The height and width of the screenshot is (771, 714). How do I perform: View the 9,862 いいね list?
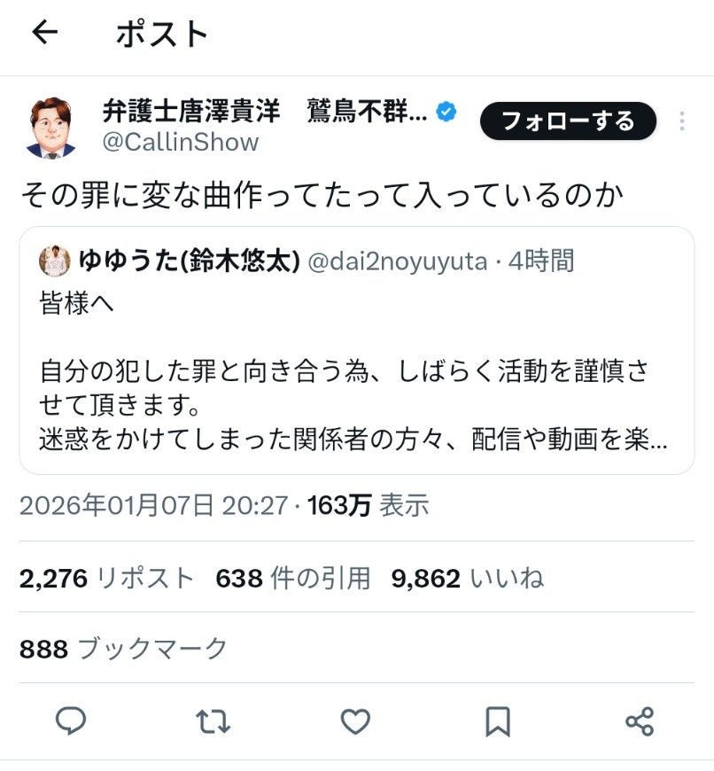[467, 579]
